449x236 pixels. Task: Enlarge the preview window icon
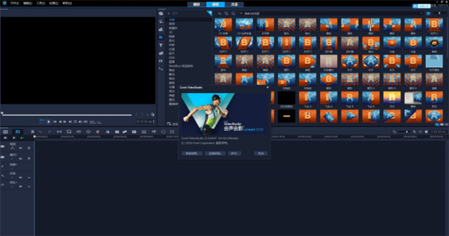point(153,115)
